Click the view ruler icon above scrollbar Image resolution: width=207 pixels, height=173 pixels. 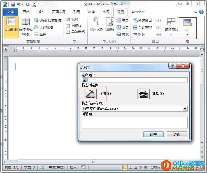[x=202, y=49]
